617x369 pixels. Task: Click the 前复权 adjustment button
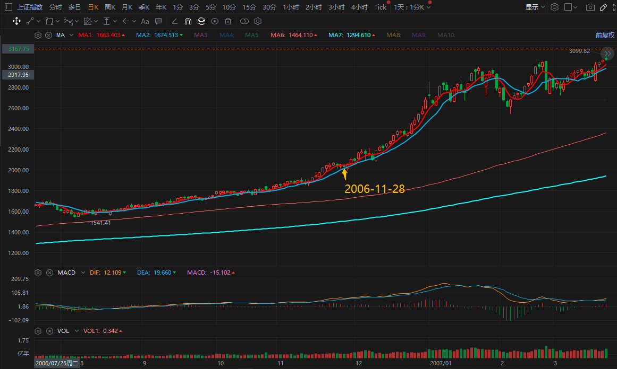tap(605, 36)
